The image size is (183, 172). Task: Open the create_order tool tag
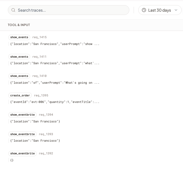[20, 96]
